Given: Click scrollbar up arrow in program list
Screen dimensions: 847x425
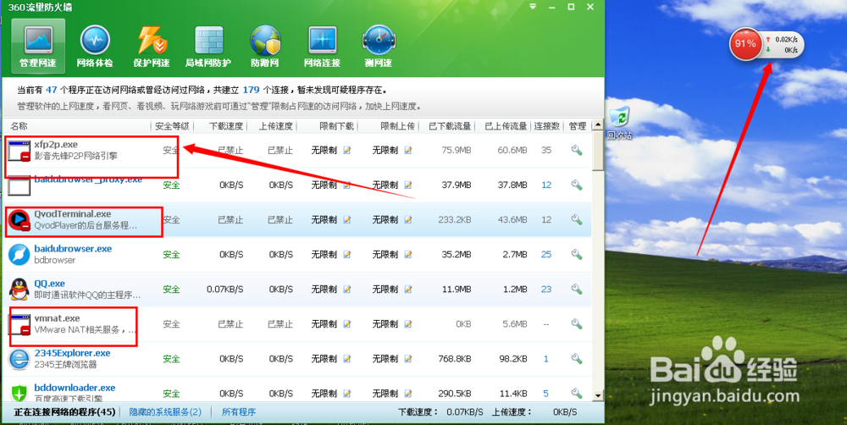Looking at the screenshot, I should (x=597, y=125).
